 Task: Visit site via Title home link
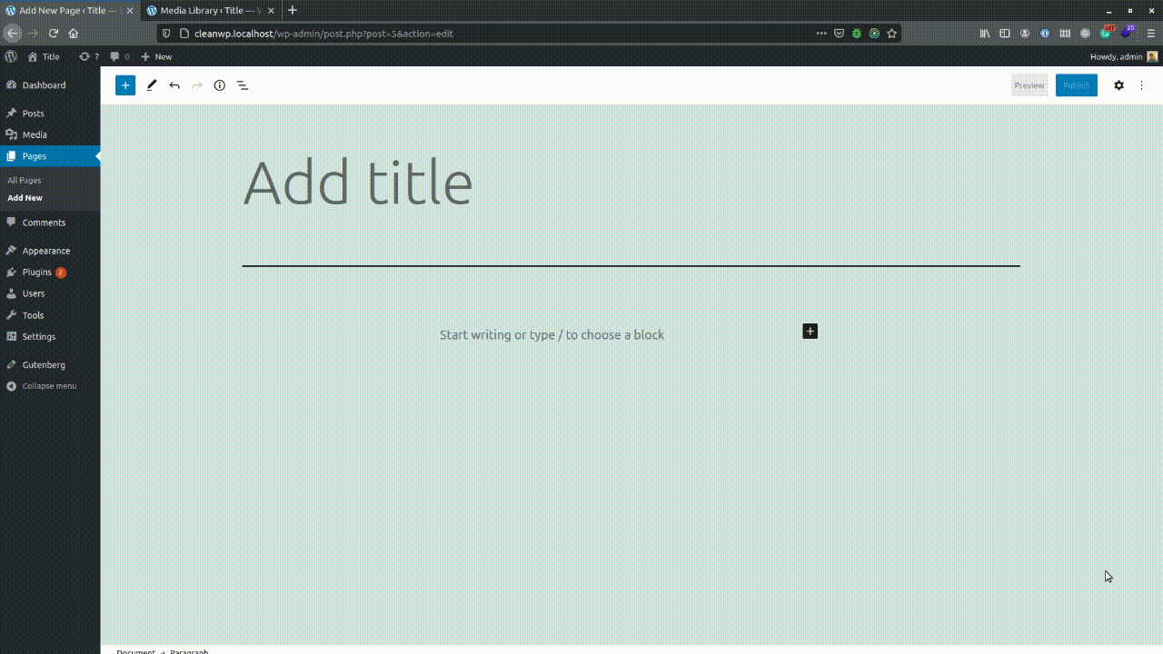[x=44, y=56]
